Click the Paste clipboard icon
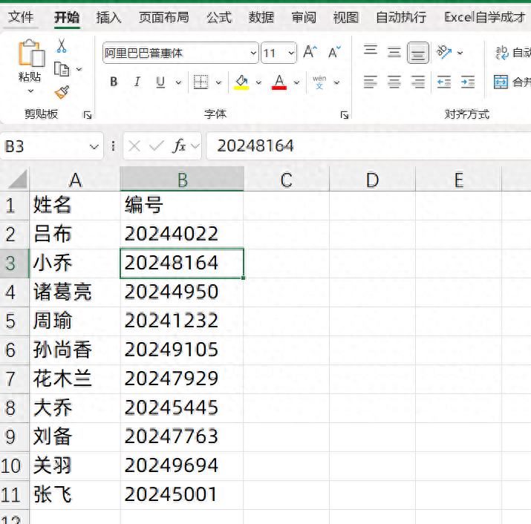The width and height of the screenshot is (531, 524). 31,53
